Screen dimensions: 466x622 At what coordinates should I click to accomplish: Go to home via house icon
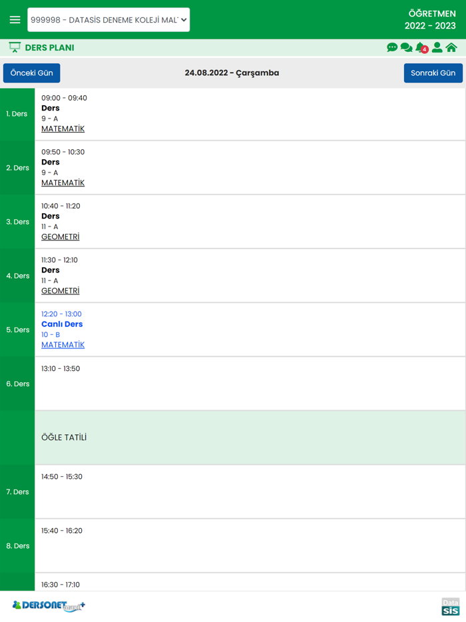pyautogui.click(x=451, y=47)
